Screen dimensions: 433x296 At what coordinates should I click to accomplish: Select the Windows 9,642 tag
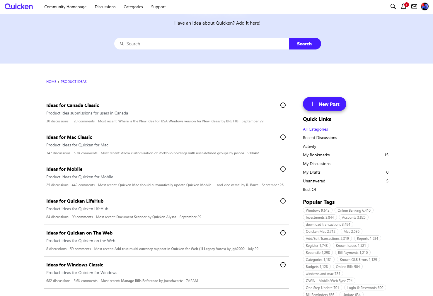[x=318, y=211]
